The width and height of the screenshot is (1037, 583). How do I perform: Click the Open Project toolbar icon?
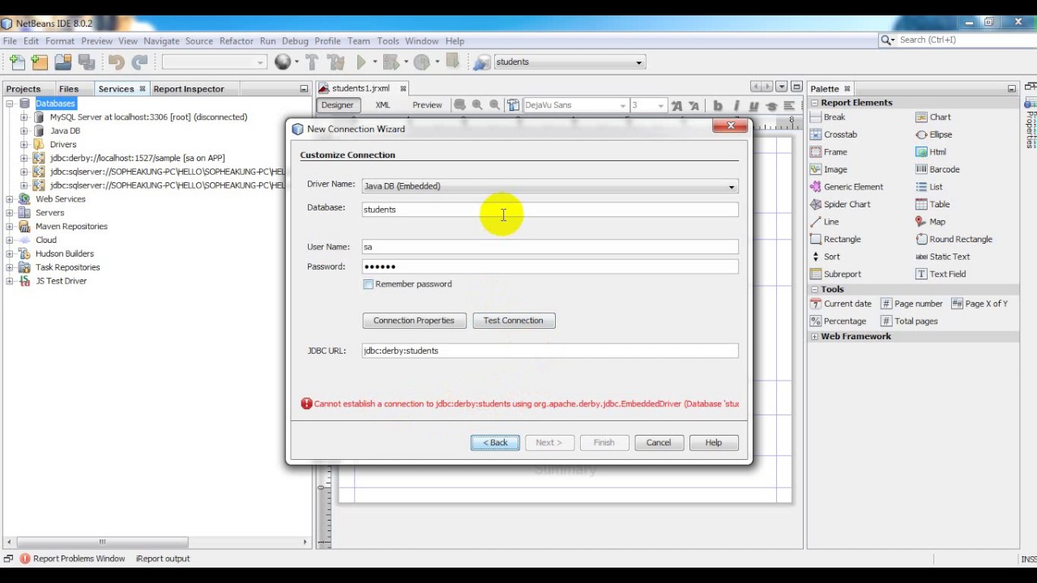63,62
